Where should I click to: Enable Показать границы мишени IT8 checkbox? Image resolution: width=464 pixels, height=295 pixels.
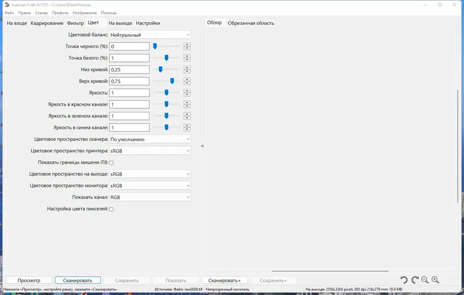coord(111,163)
